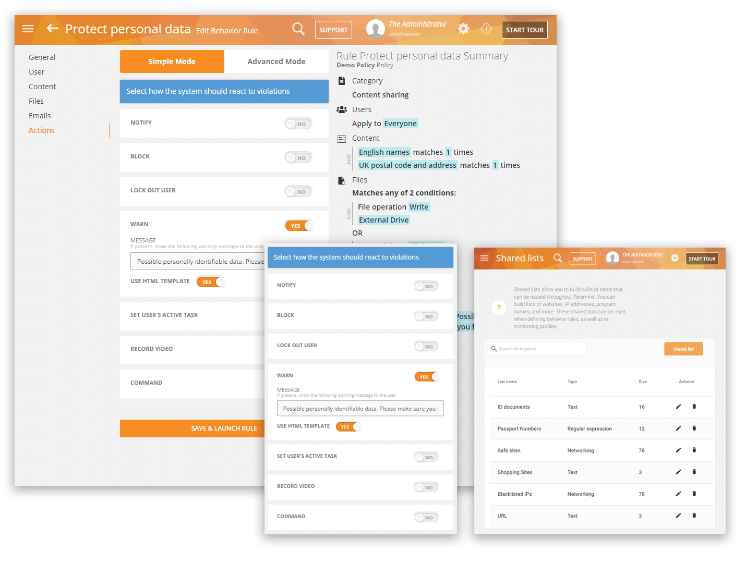Switch to Advanced Mode tab
The image size is (746, 563).
(x=276, y=62)
